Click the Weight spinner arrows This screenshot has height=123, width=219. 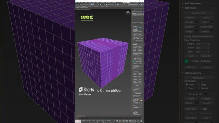[209, 44]
